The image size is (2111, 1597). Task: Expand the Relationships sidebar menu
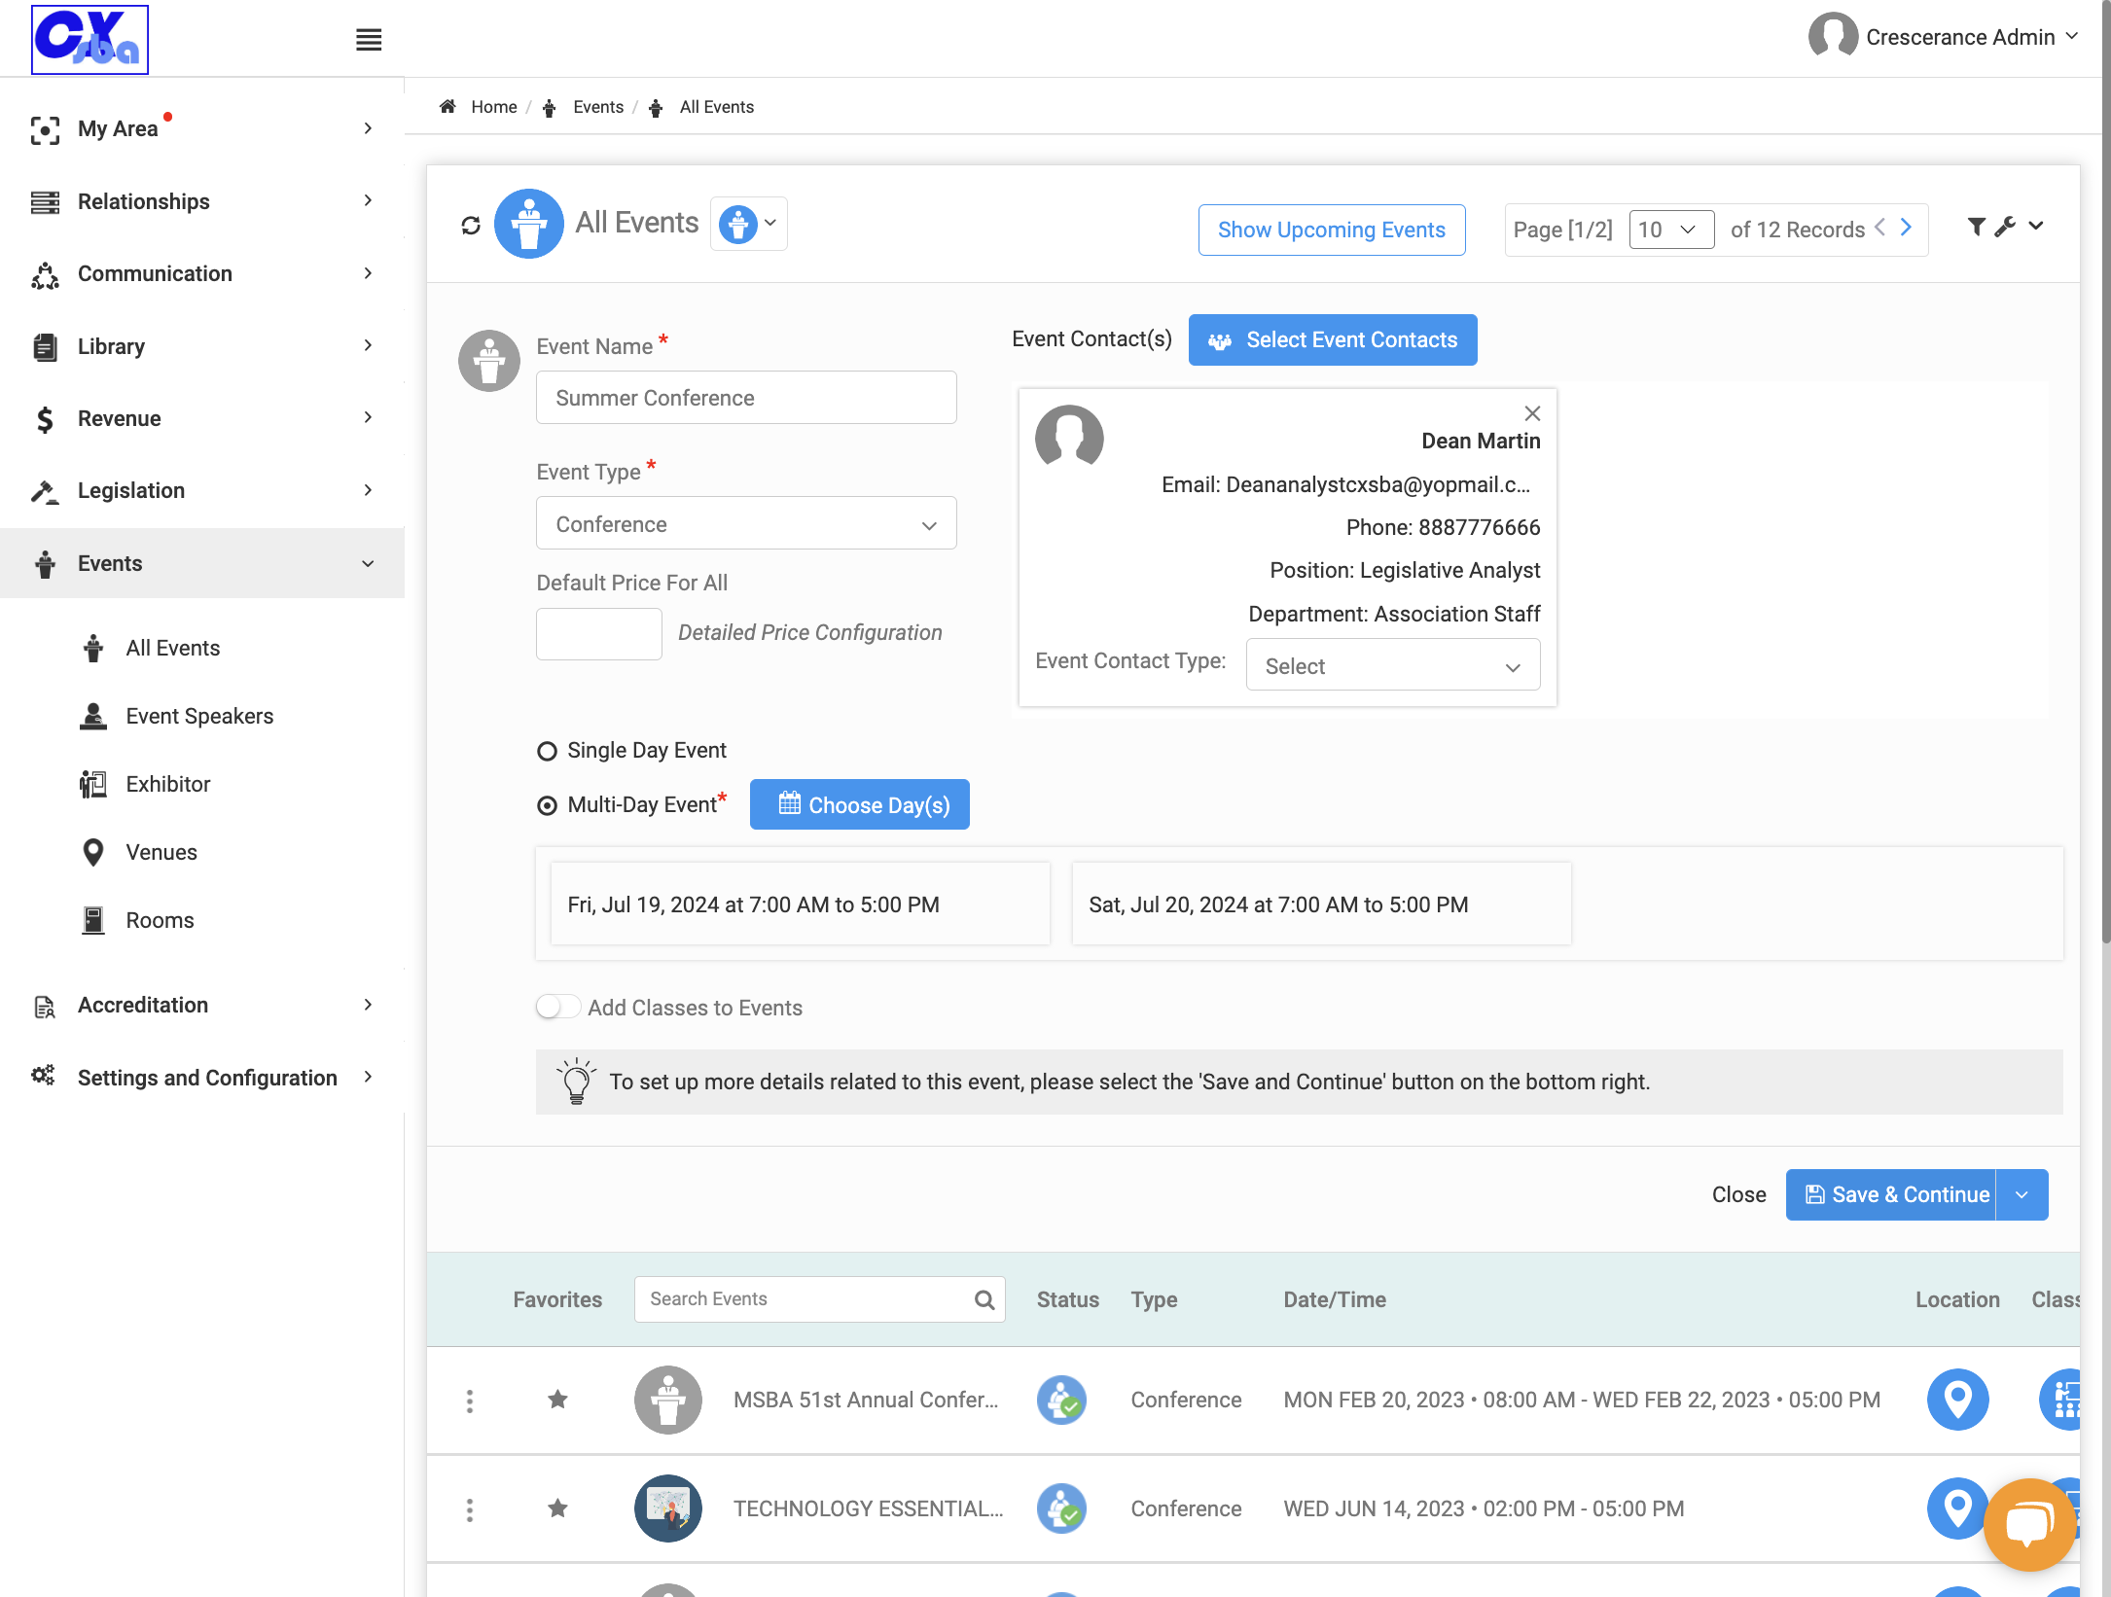tap(202, 201)
